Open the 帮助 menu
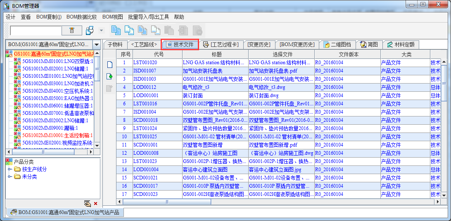Viewport: 451px width, 221px height. (x=179, y=17)
